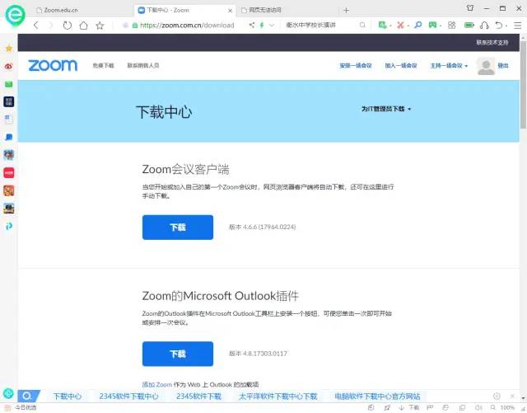The width and height of the screenshot is (527, 413).
Task: Click the 联系销售人员 link
Action: click(142, 66)
